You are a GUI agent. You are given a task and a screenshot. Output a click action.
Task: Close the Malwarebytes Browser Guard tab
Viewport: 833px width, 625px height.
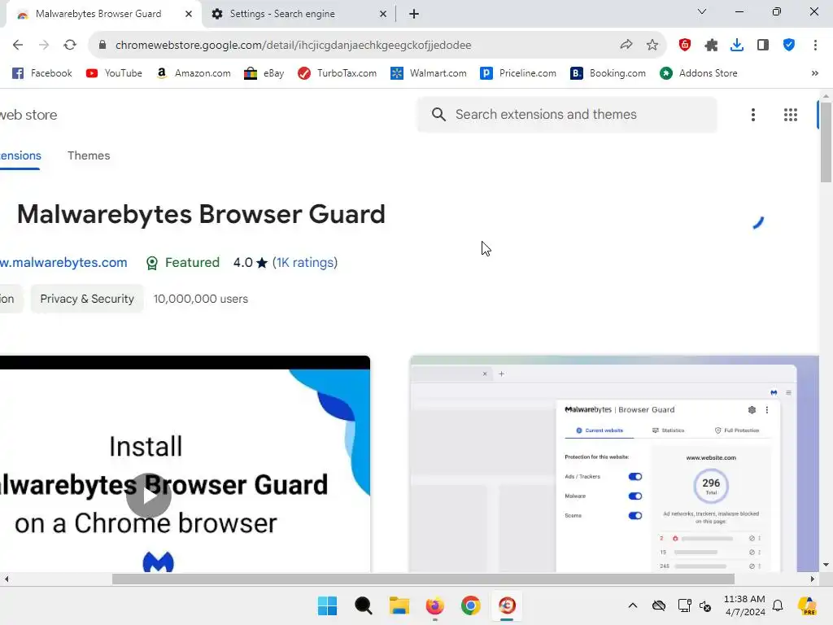tap(189, 15)
